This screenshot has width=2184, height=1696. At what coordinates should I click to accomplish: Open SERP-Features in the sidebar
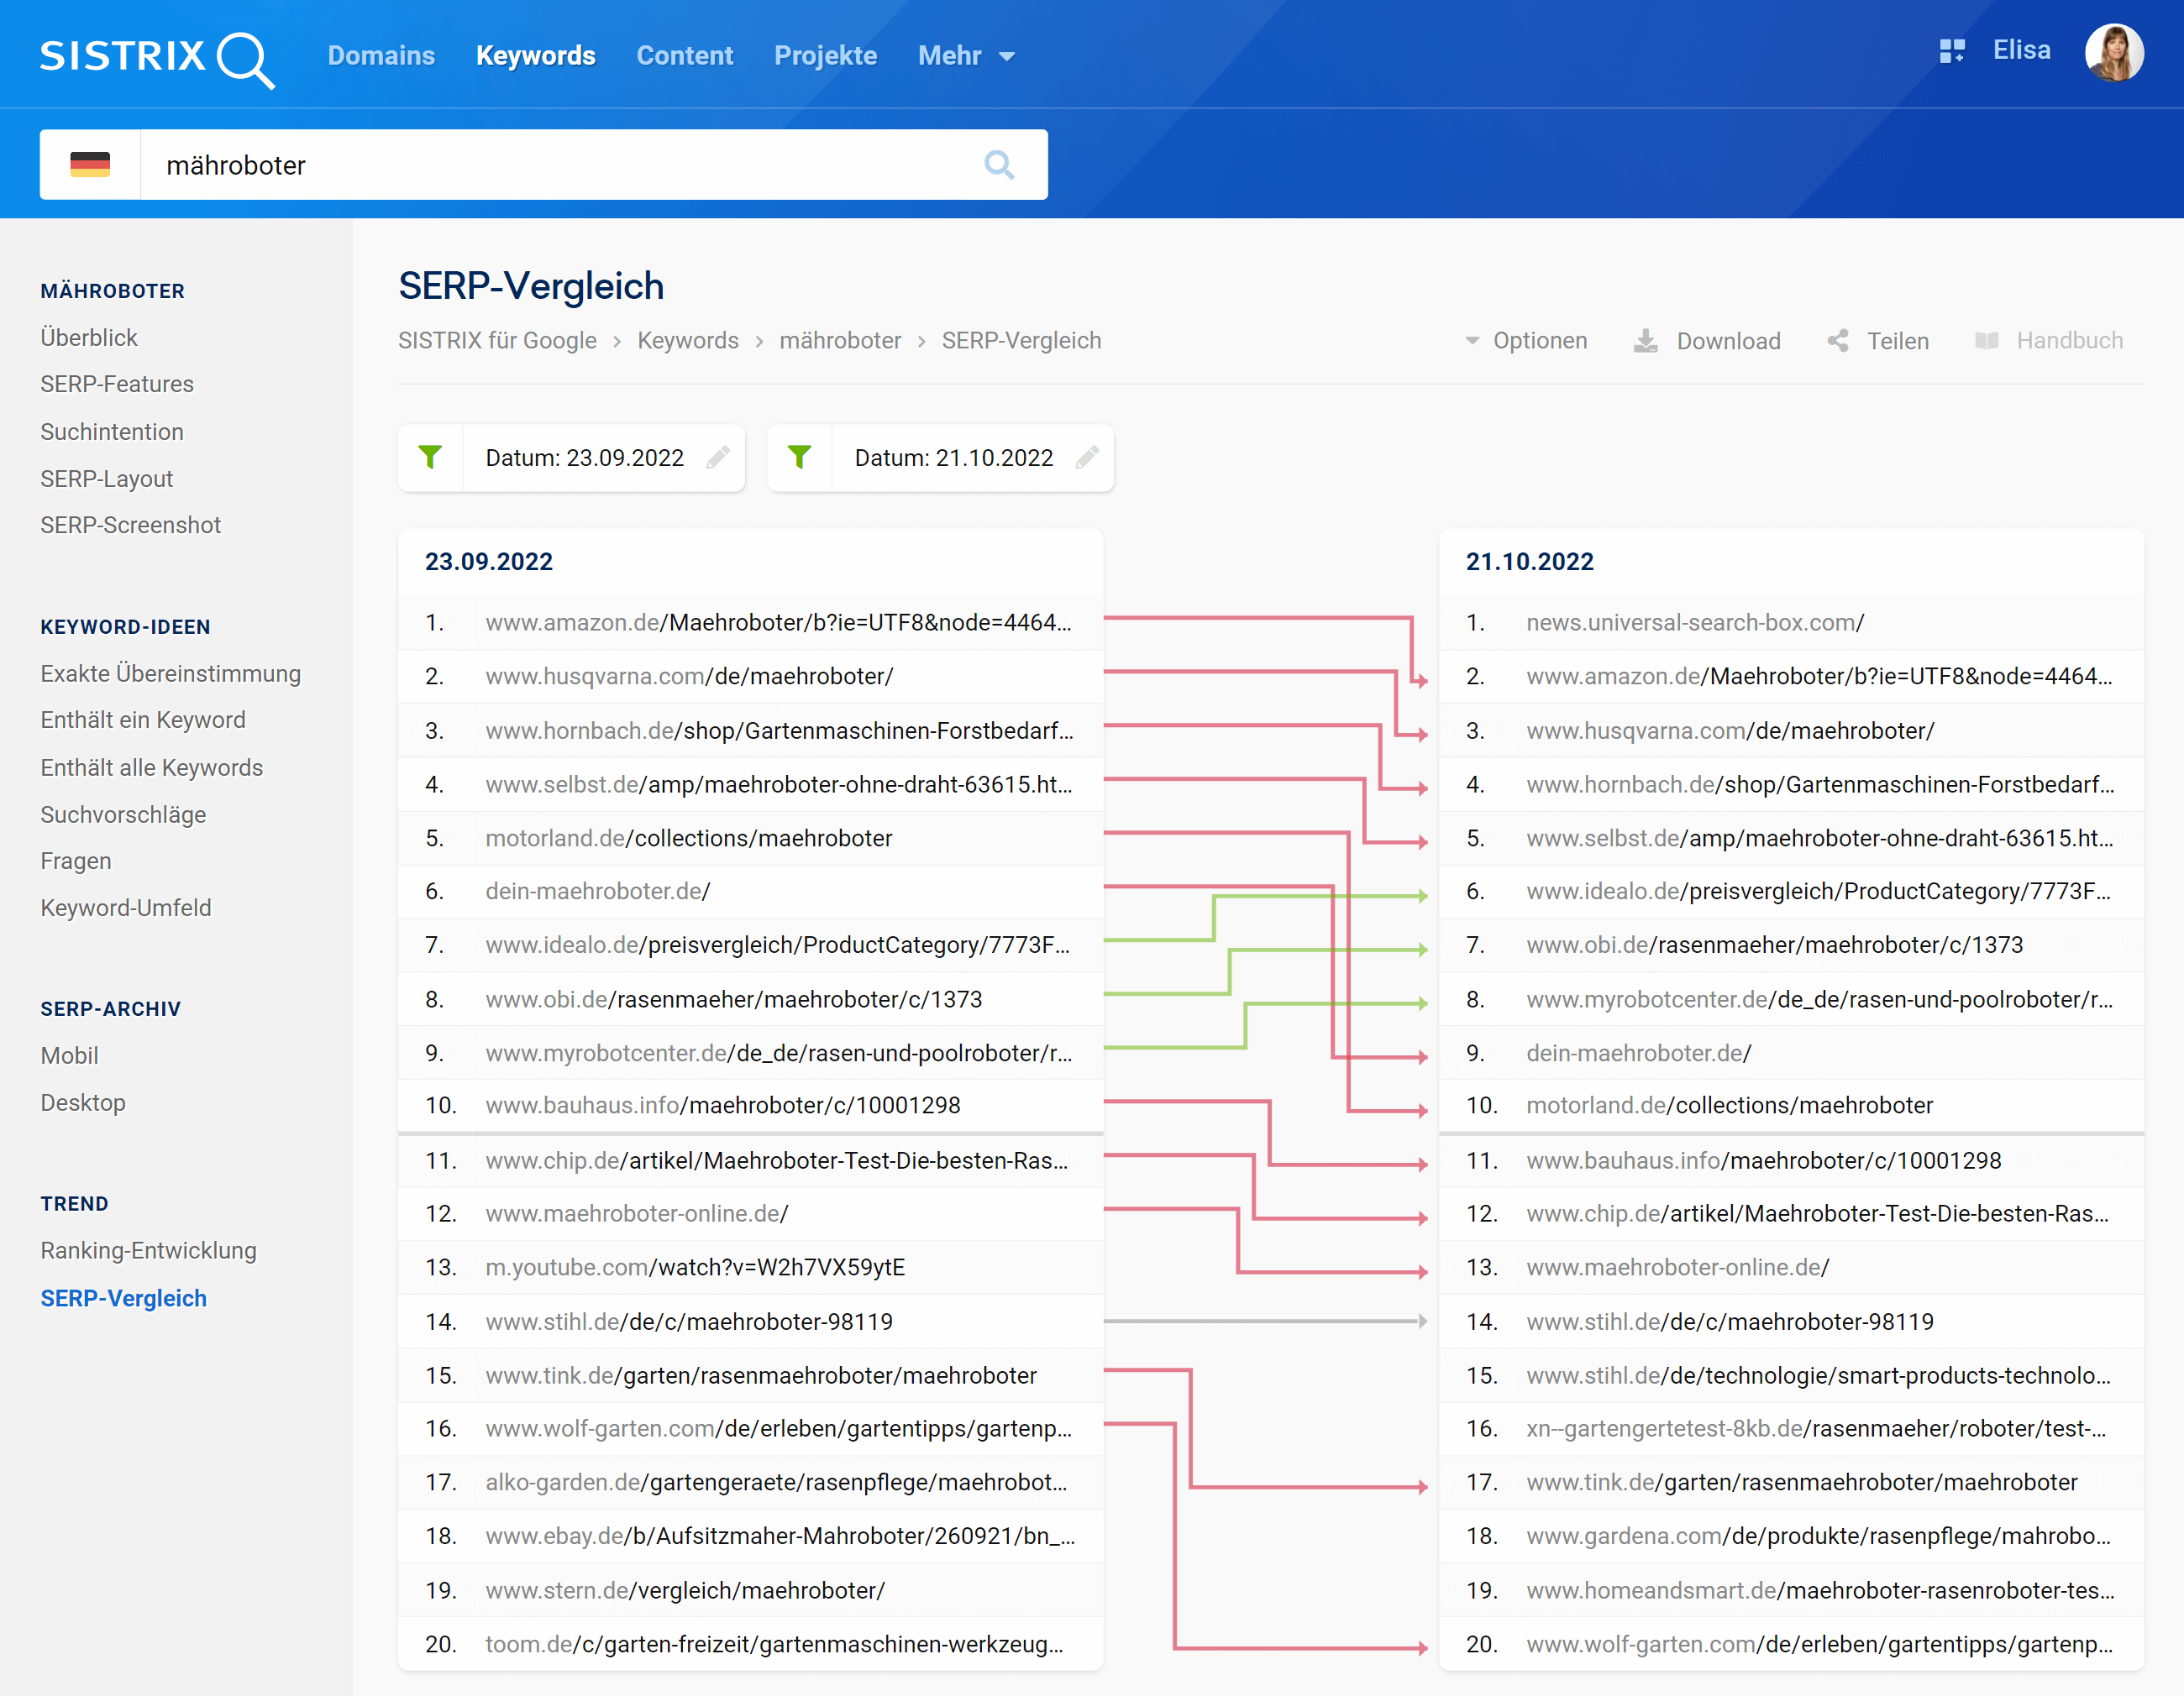click(117, 385)
